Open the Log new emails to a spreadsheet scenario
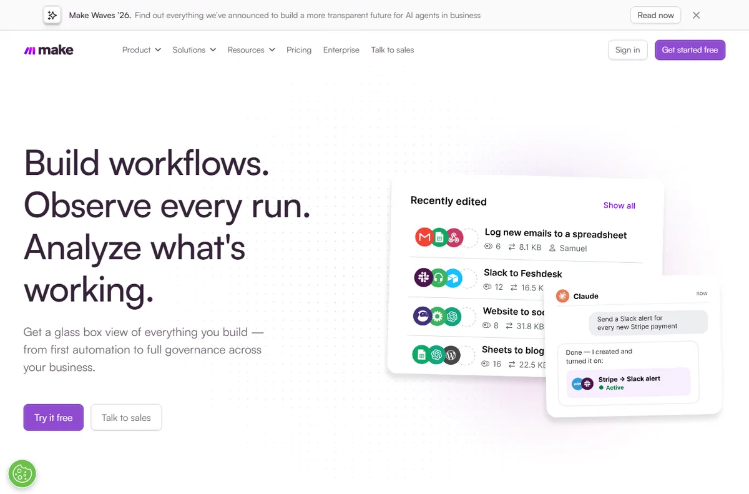Image resolution: width=749 pixels, height=494 pixels. click(556, 234)
